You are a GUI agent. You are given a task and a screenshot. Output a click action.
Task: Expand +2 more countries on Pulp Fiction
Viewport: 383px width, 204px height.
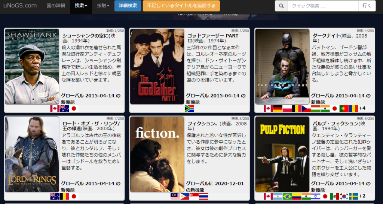[362, 196]
